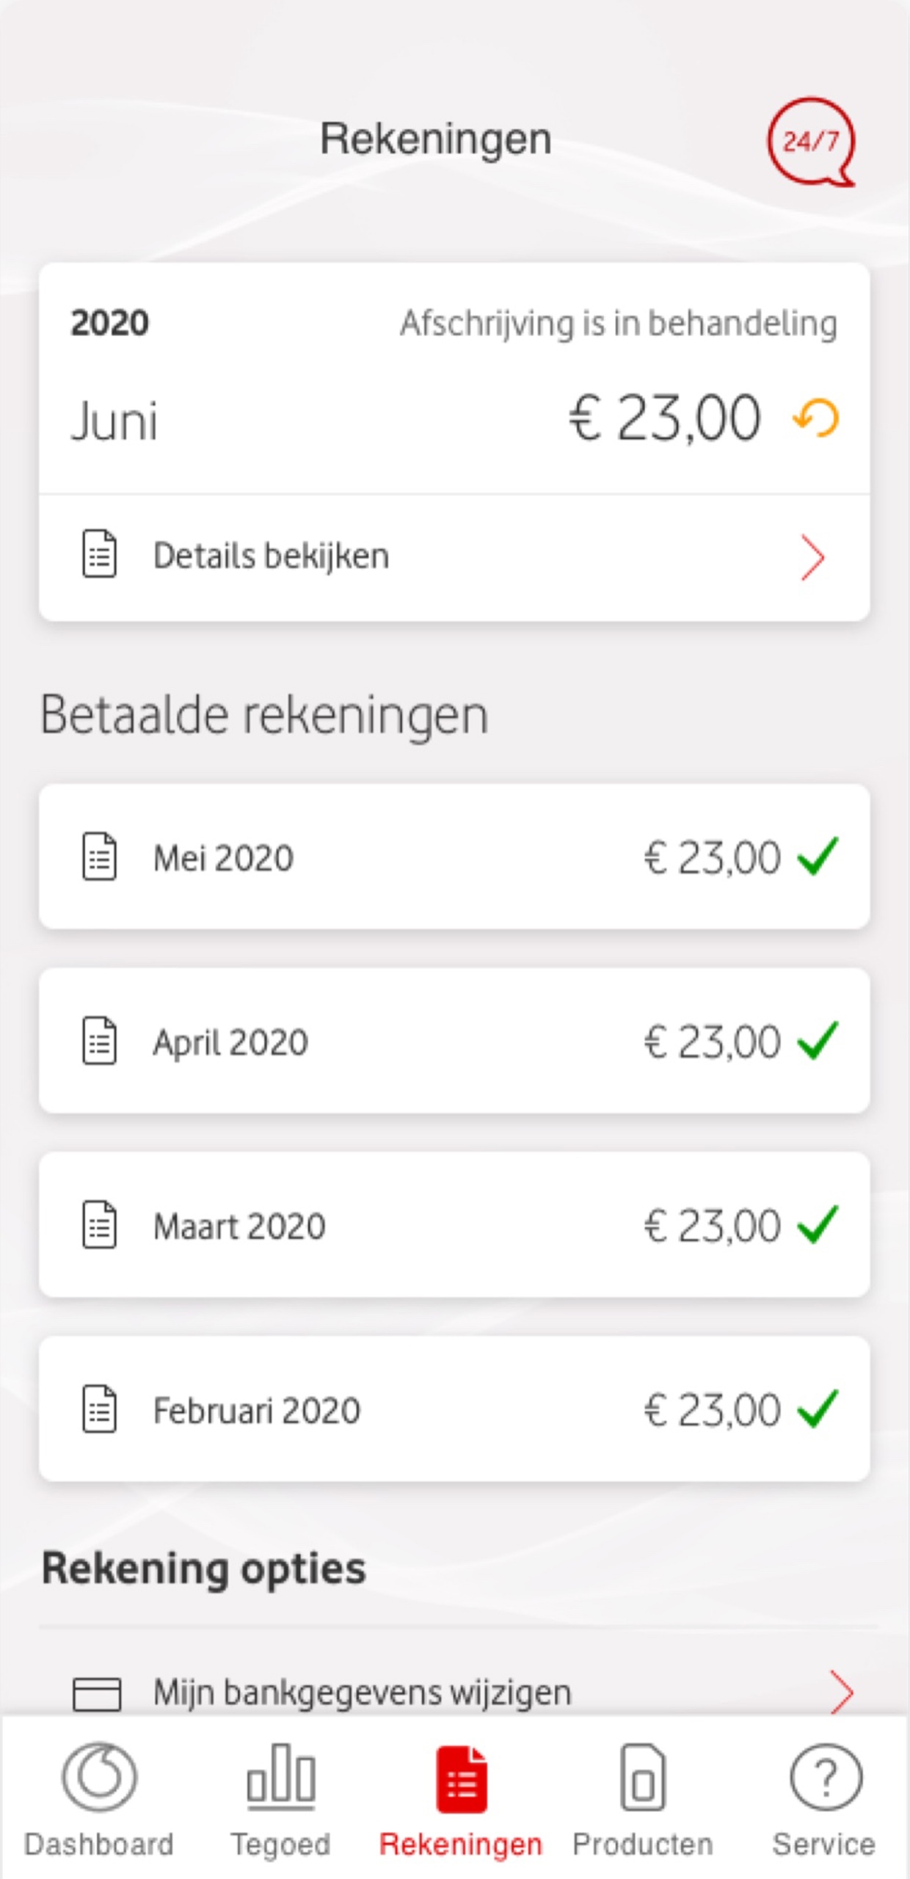Tap the Februari 2020 invoice document icon
This screenshot has width=910, height=1879.
99,1409
